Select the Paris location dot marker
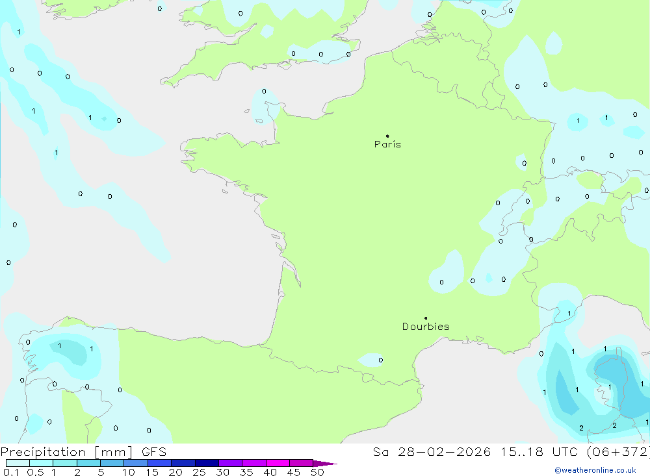This screenshot has height=476, width=650. click(x=387, y=136)
